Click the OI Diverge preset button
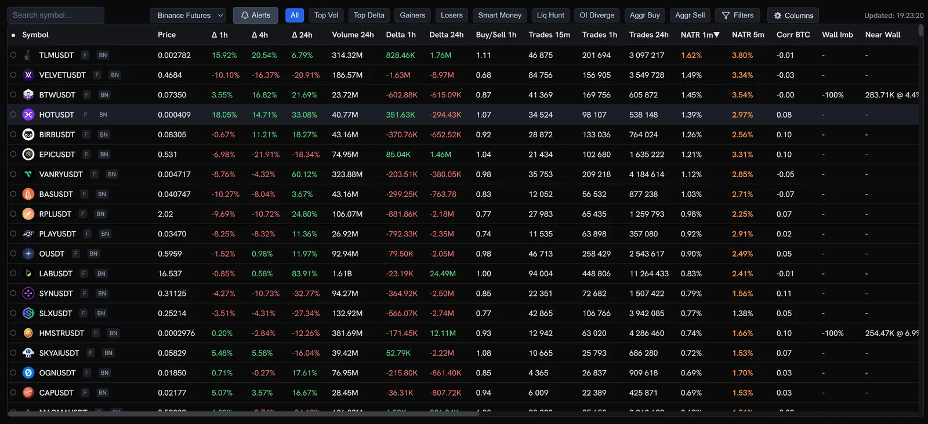Viewport: 928px width, 424px height. coord(597,16)
